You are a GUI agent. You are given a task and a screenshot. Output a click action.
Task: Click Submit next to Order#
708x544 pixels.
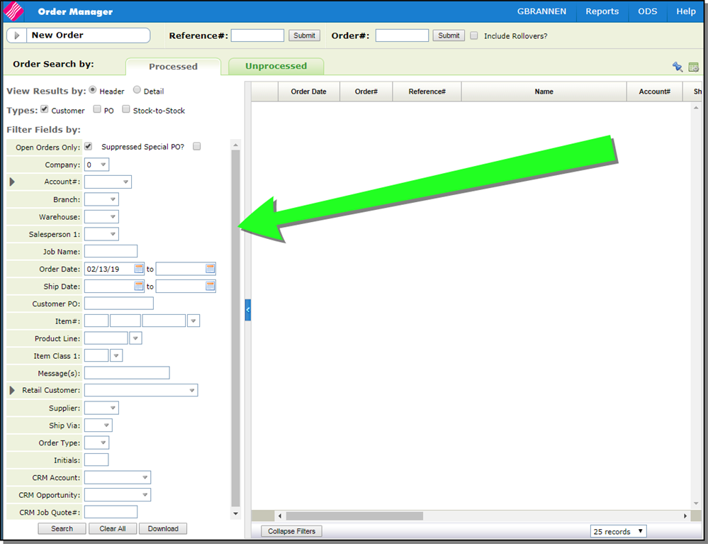point(449,35)
